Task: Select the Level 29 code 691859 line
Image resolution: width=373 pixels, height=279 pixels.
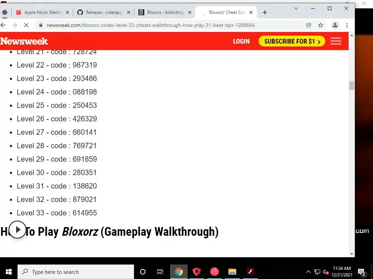Action: pos(57,159)
